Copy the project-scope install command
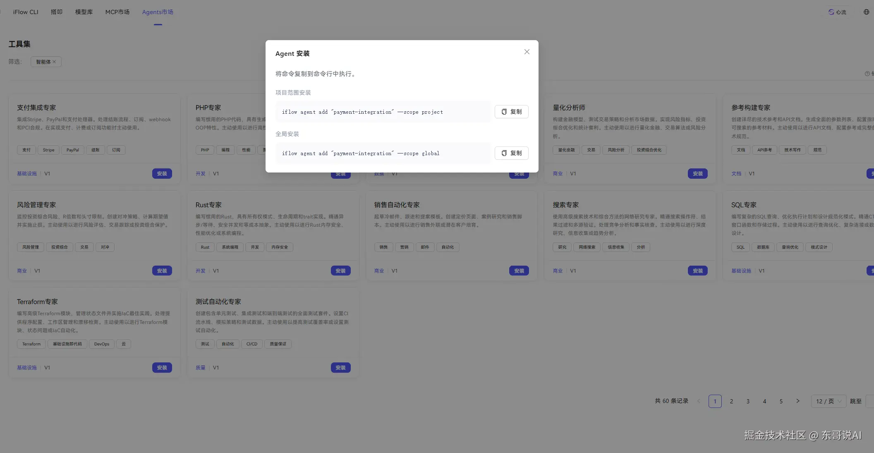Image resolution: width=874 pixels, height=453 pixels. (x=511, y=112)
